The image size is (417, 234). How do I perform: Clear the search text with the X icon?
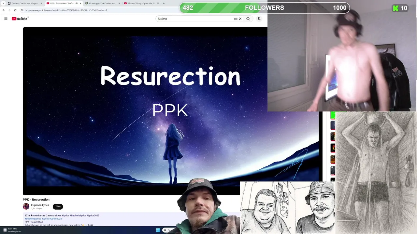[x=240, y=19]
